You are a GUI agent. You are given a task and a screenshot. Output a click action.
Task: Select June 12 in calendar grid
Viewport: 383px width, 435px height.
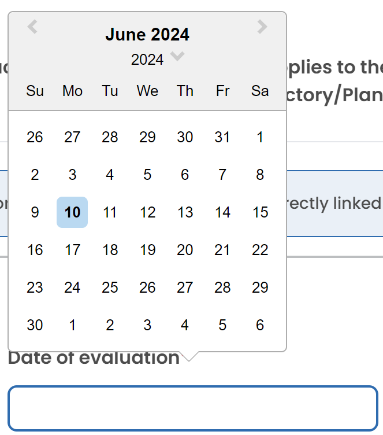pos(147,212)
